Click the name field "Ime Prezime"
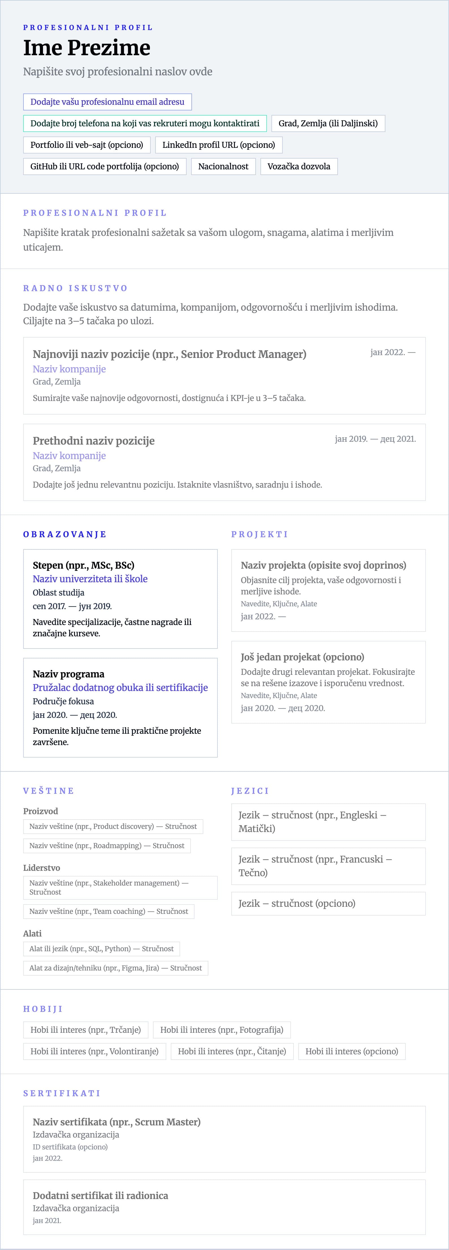 pos(87,48)
